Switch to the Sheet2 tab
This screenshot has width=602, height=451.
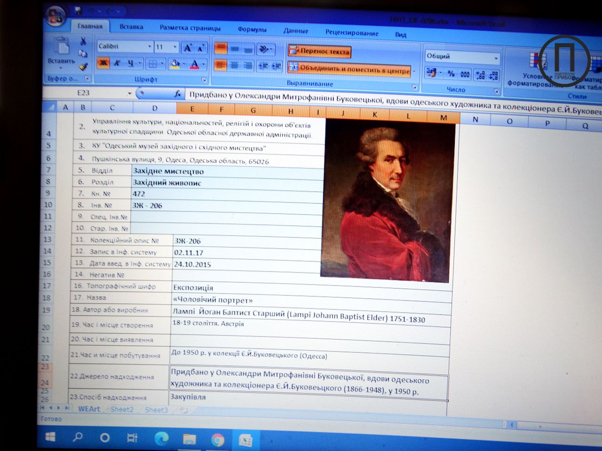(122, 409)
